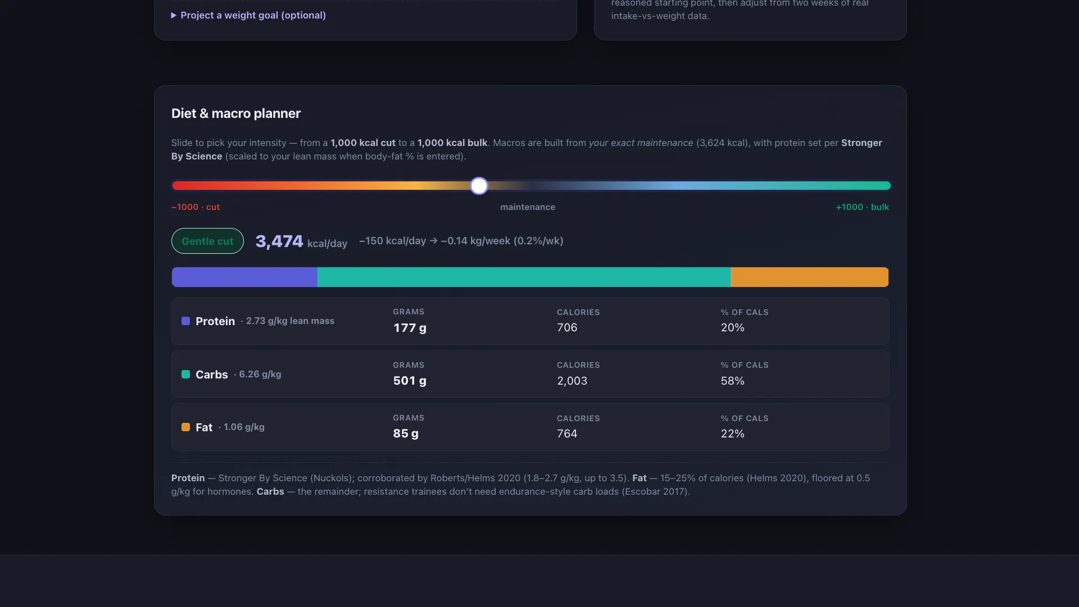The width and height of the screenshot is (1079, 607).
Task: Click the "6.26 g/kg" carbs note
Action: pyautogui.click(x=260, y=375)
